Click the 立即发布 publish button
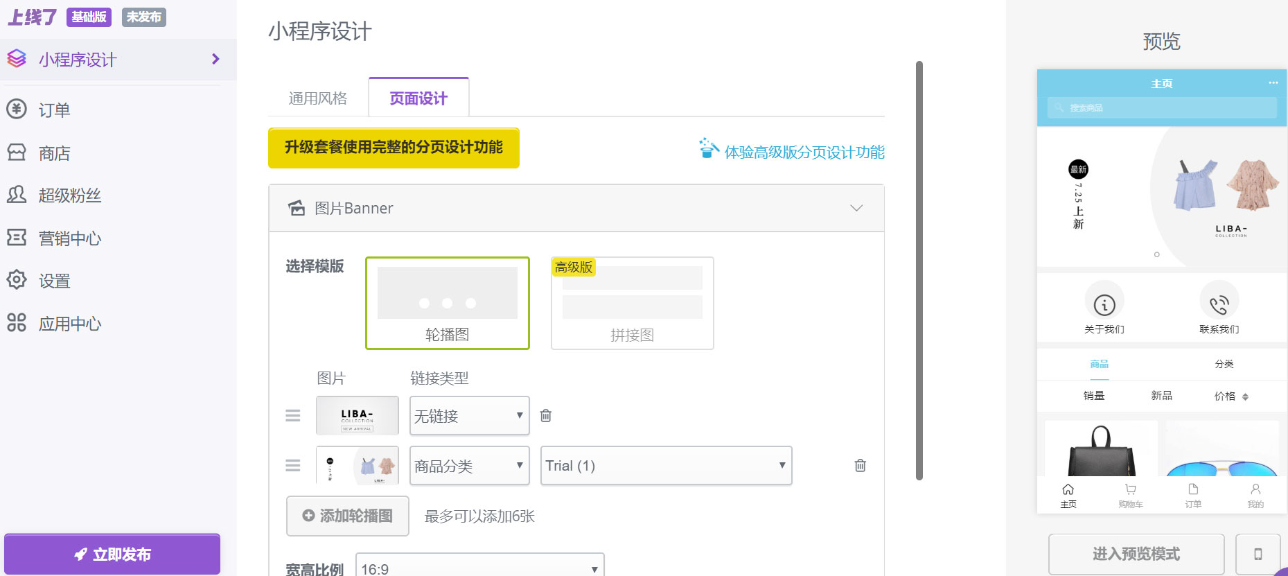Viewport: 1288px width, 576px height. point(112,554)
